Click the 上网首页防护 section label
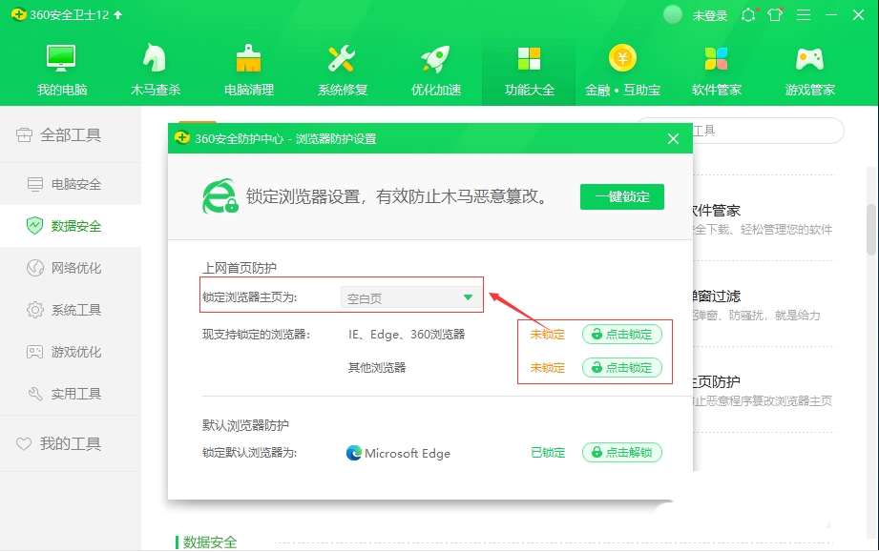This screenshot has width=879, height=552. (240, 268)
